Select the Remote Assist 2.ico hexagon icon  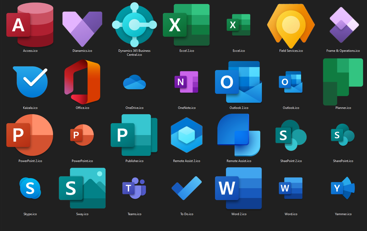tap(187, 135)
